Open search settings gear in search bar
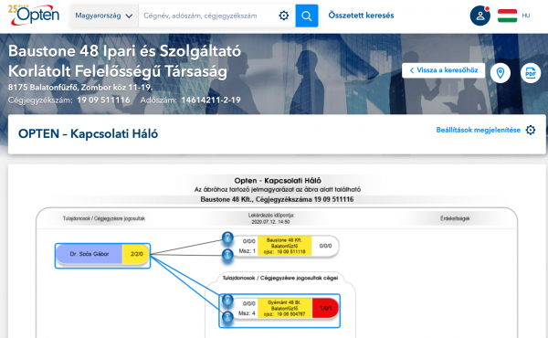This screenshot has height=338, width=548. (284, 16)
